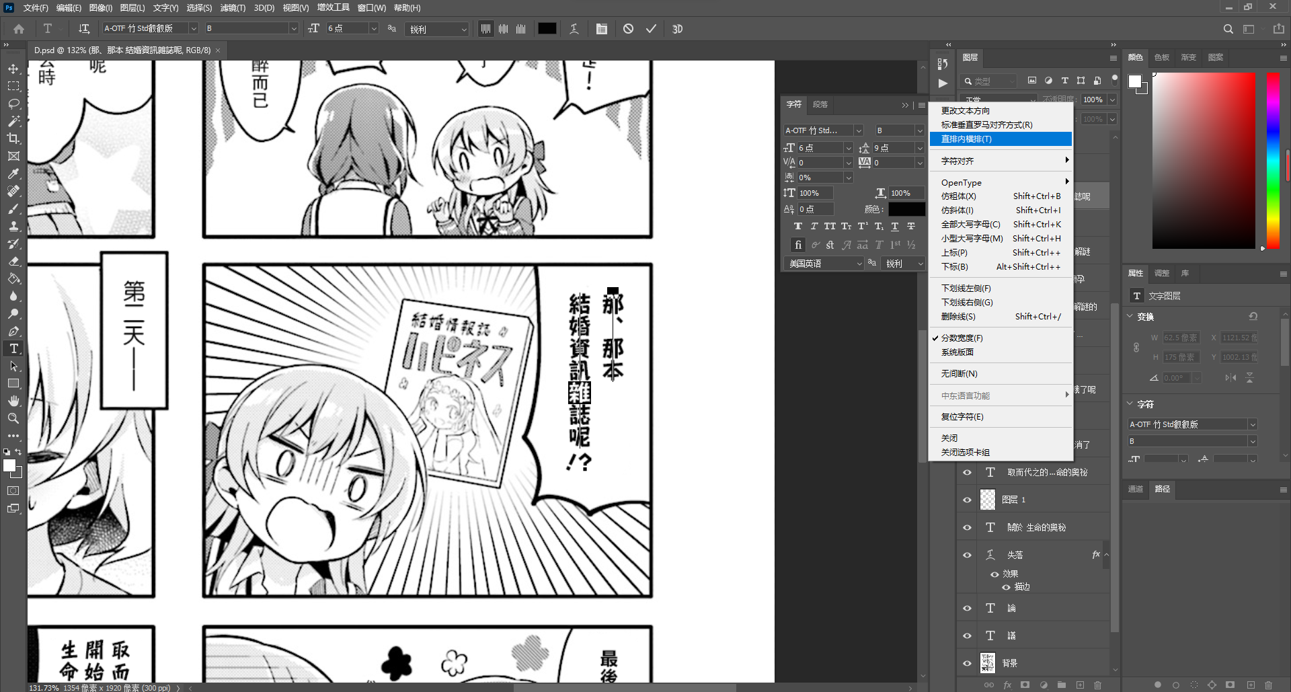
Task: Apply underline style in Character panel
Action: tap(895, 227)
